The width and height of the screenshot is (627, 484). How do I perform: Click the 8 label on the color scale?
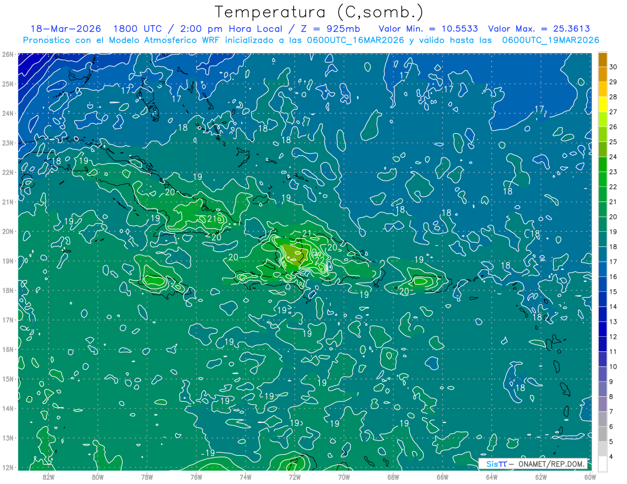(x=611, y=397)
